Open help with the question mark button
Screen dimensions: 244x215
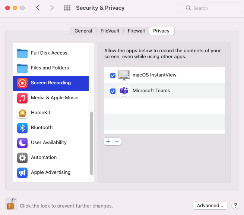tap(235, 205)
